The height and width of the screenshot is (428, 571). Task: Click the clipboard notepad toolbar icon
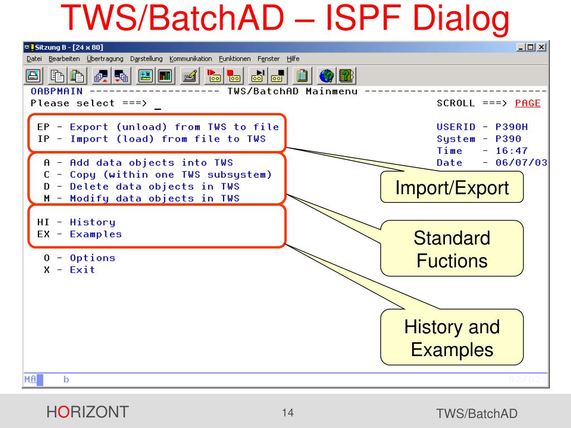pos(302,76)
